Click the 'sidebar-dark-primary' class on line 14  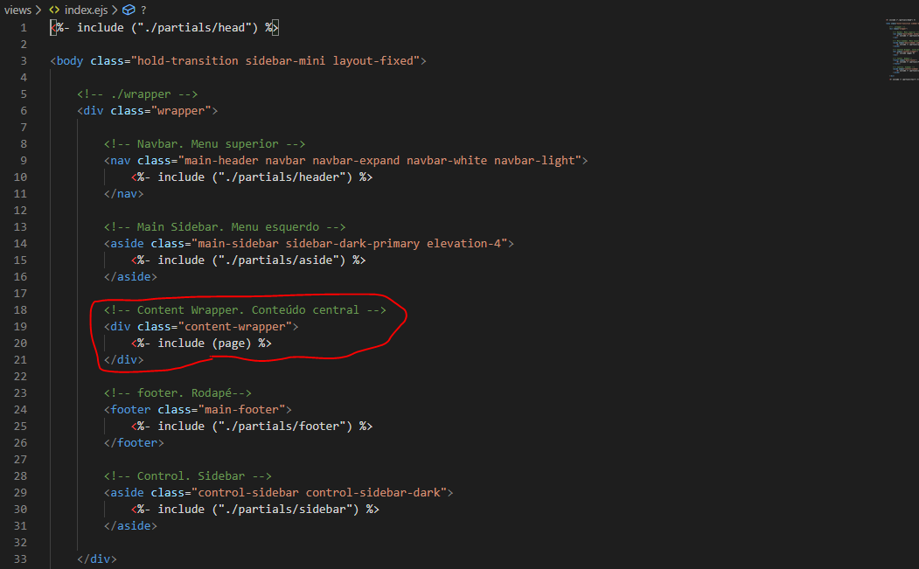[x=352, y=244]
